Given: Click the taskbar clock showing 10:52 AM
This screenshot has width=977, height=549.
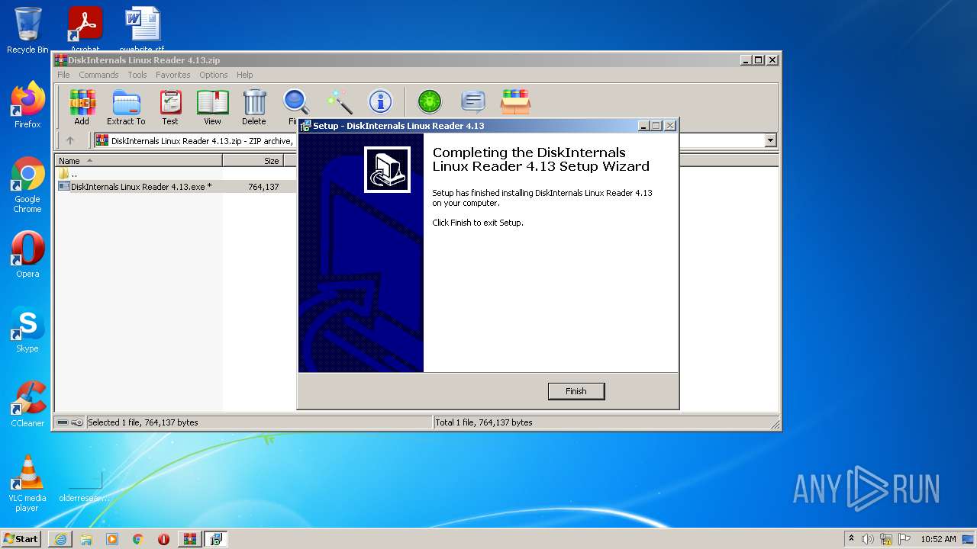Looking at the screenshot, I should (x=938, y=539).
